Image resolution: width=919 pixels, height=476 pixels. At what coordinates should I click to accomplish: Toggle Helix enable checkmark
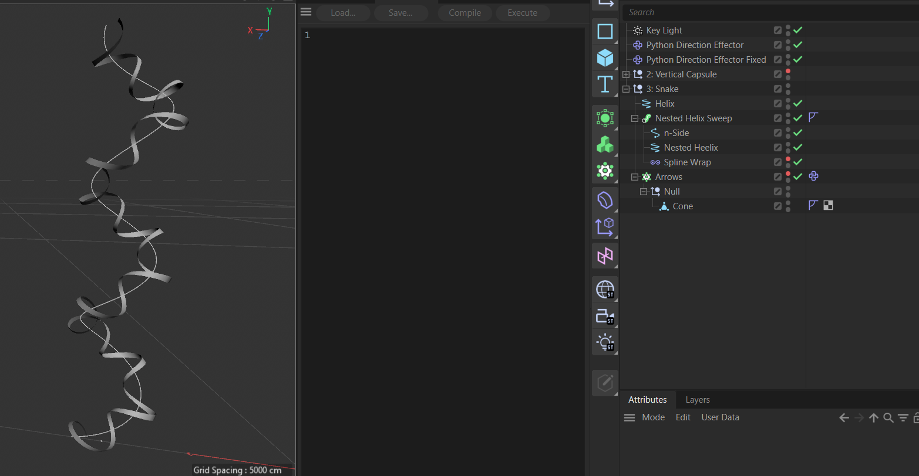[x=797, y=103]
